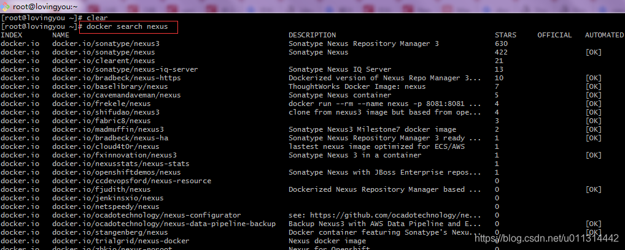Select docker.io/sonatype/nexus3 image name

pos(106,44)
